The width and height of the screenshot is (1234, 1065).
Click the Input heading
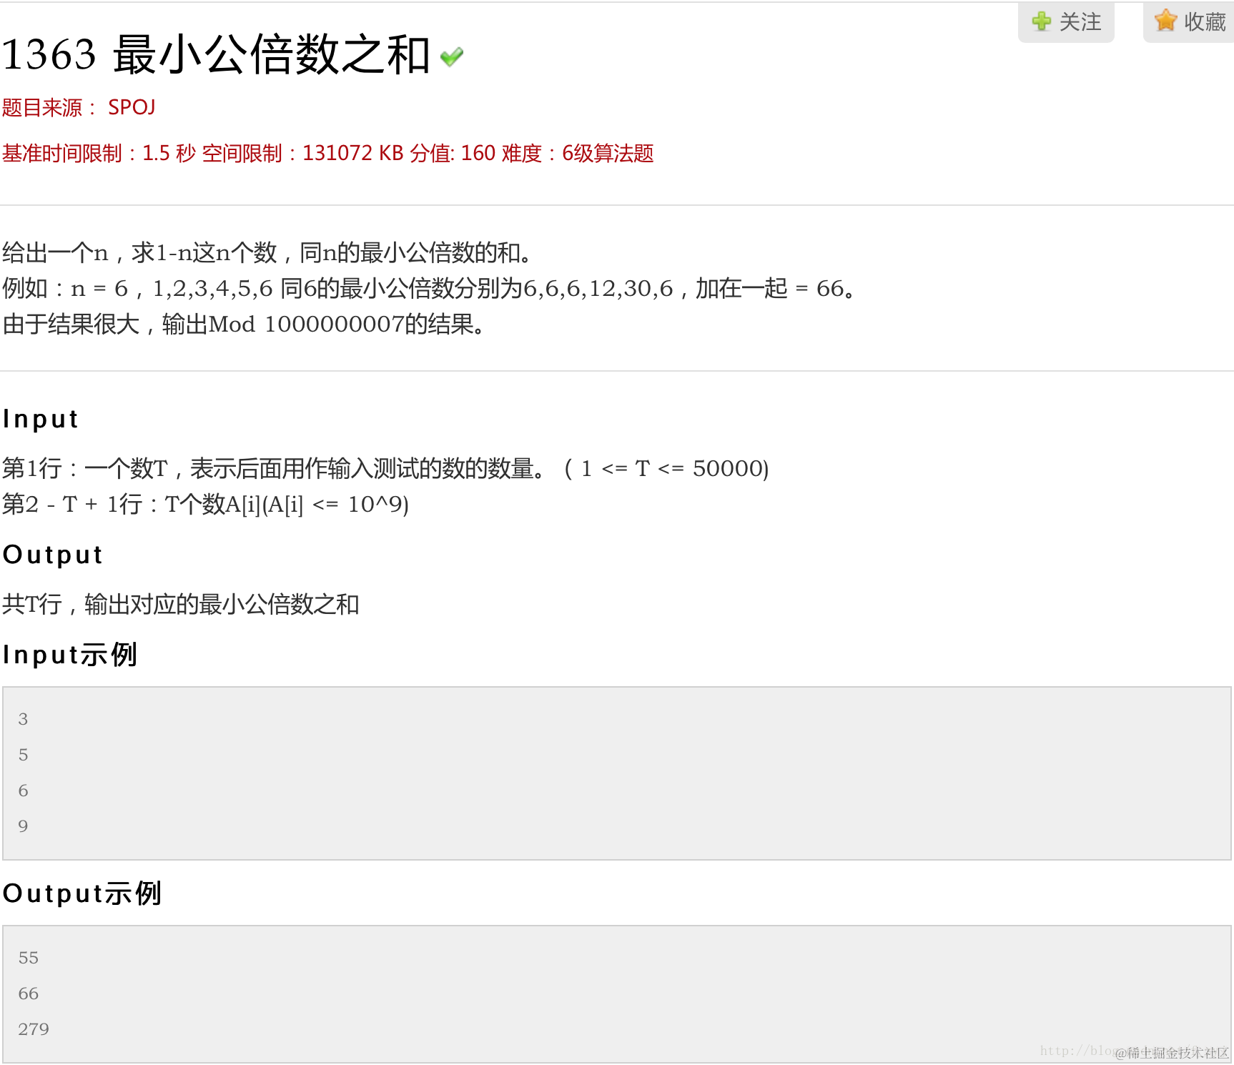(x=41, y=419)
